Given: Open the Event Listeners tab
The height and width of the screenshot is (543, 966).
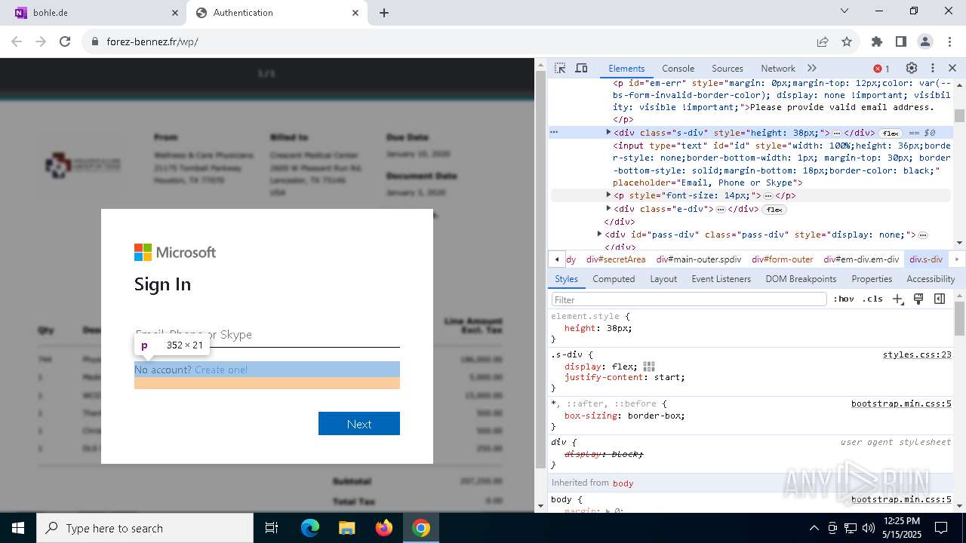Looking at the screenshot, I should (721, 279).
